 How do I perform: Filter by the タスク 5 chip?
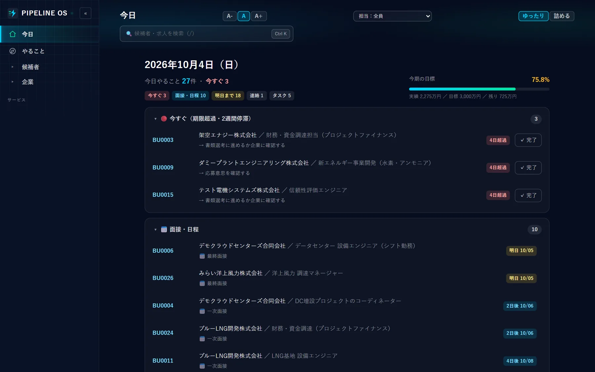[x=282, y=96]
